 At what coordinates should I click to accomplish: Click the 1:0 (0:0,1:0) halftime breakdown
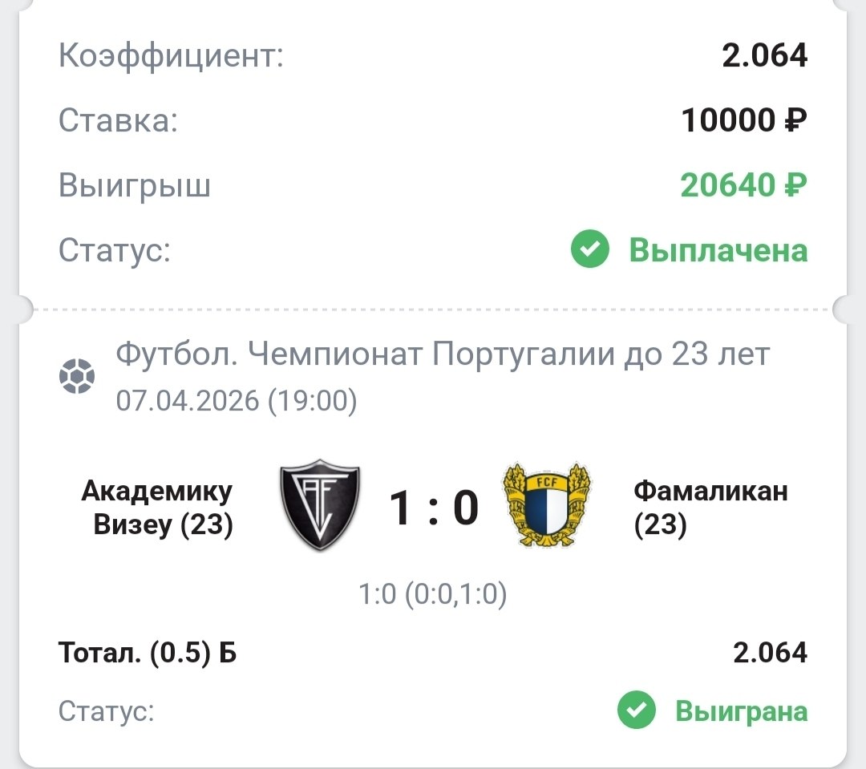point(433,594)
